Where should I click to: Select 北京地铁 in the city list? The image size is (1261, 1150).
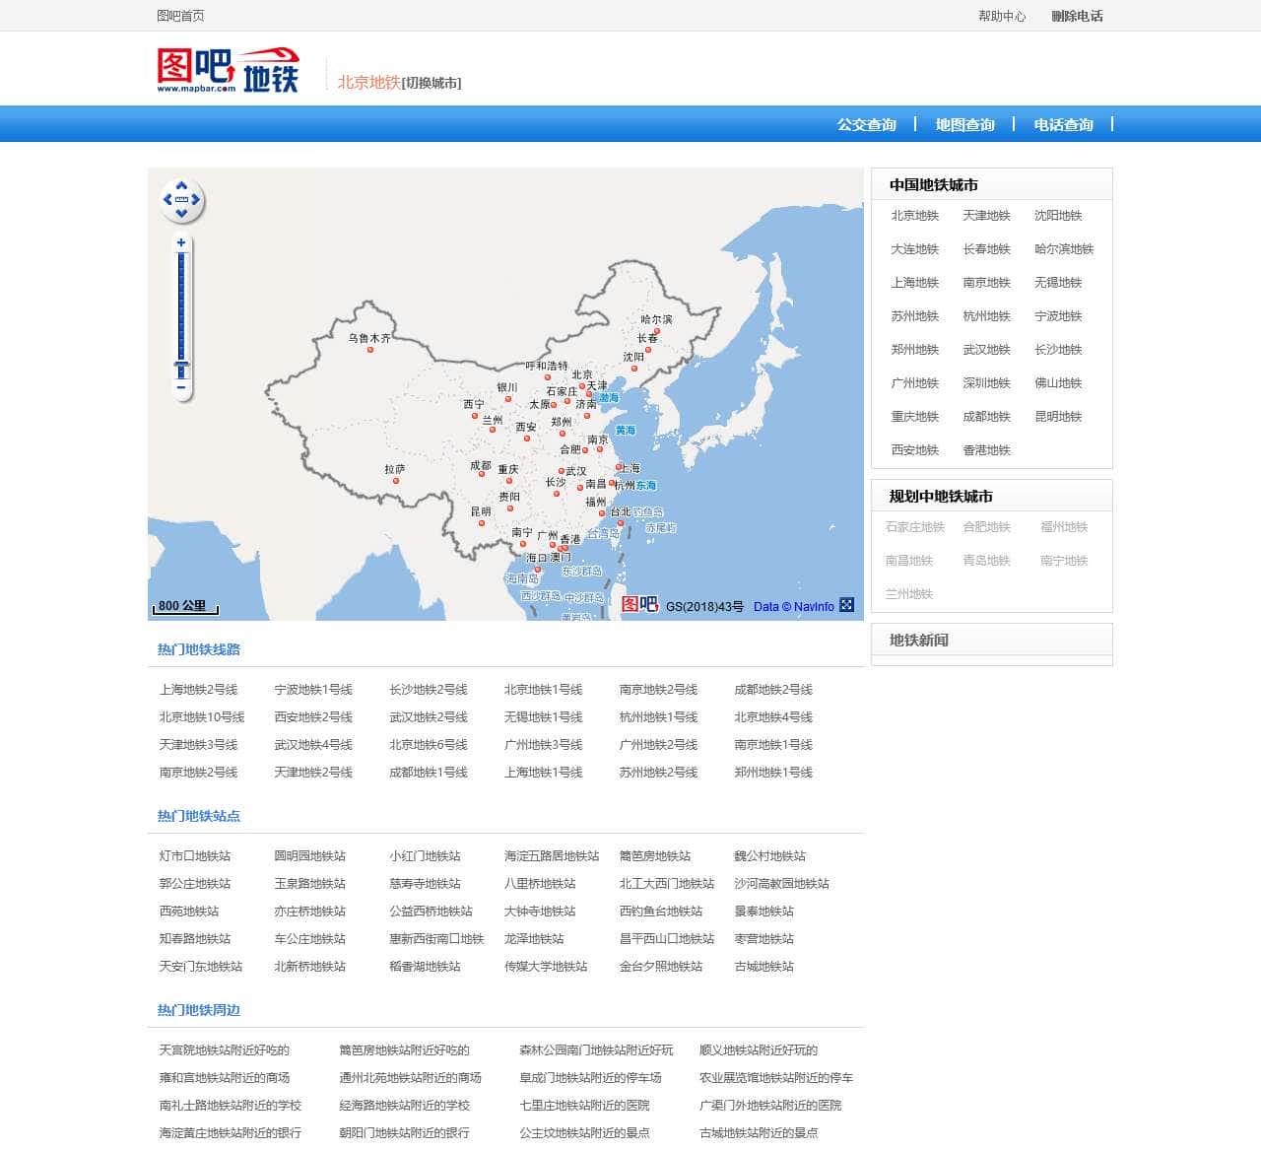coord(914,216)
